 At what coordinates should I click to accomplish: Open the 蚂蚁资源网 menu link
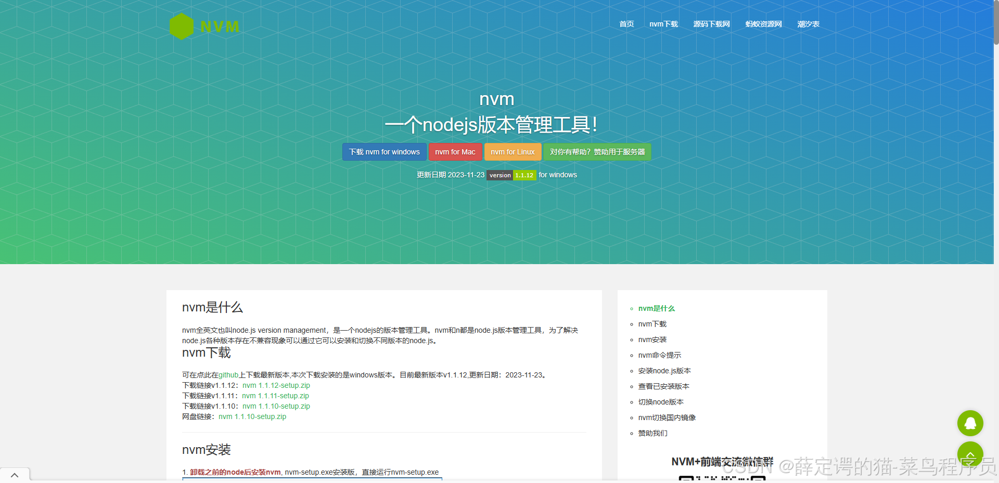pyautogui.click(x=763, y=24)
